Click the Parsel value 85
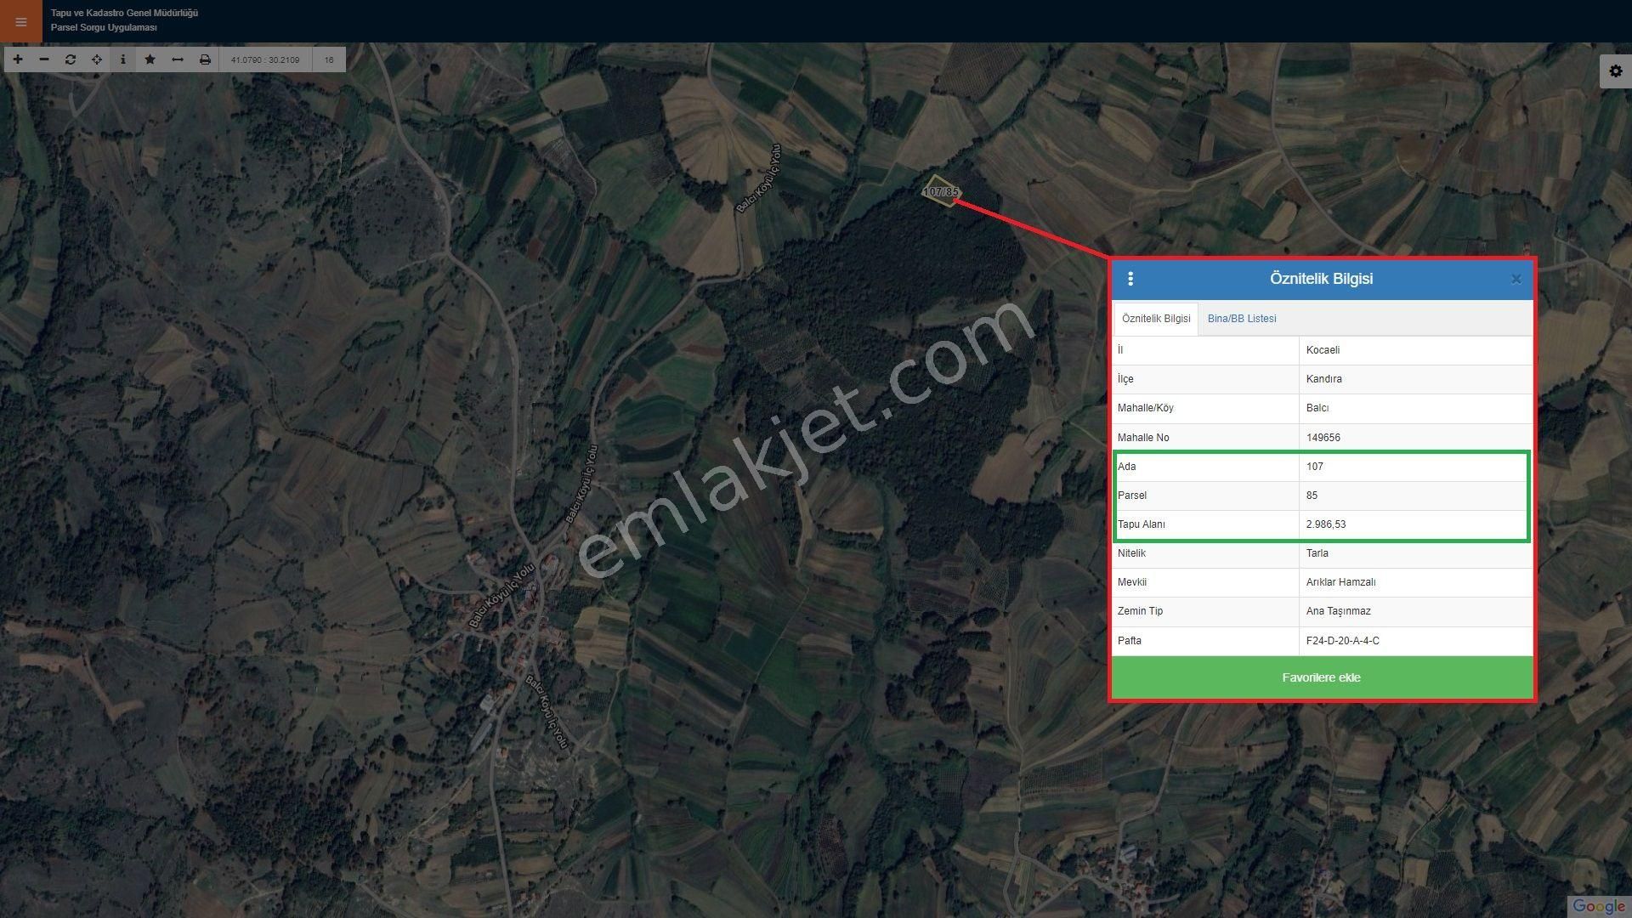 pos(1312,496)
